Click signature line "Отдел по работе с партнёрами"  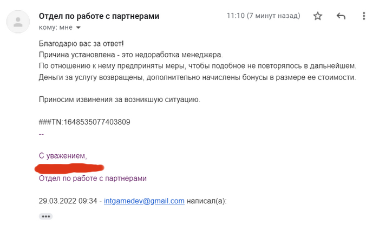click(93, 178)
